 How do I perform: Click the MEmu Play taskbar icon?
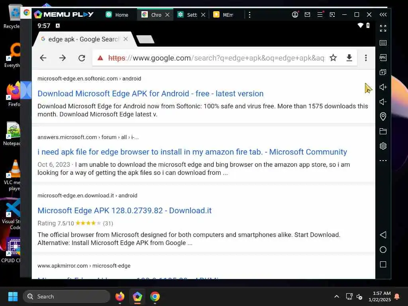[137, 296]
